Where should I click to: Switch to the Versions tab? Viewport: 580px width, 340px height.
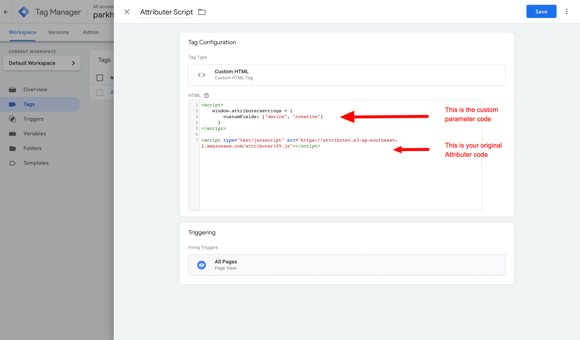tap(59, 32)
